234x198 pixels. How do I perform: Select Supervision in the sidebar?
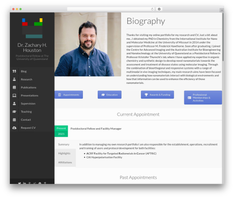[32, 103]
